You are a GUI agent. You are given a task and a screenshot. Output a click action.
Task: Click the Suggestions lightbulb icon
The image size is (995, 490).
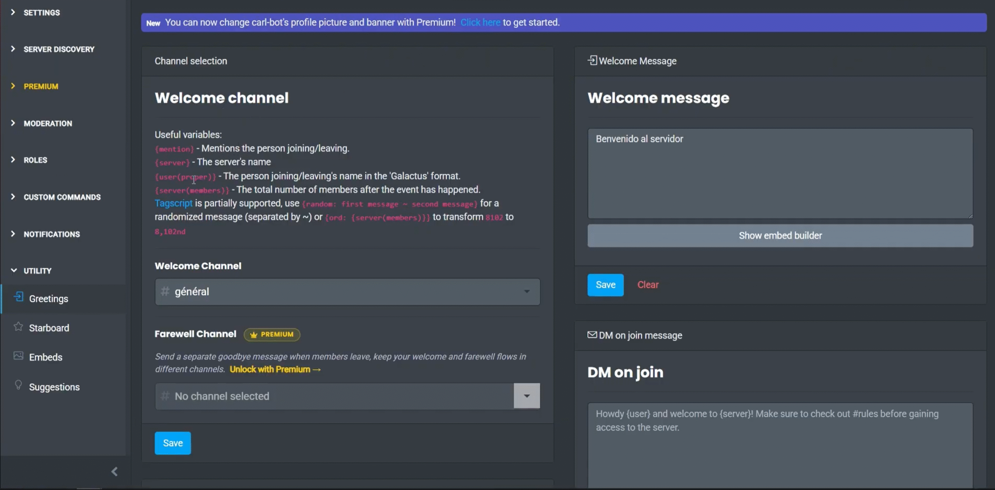(x=18, y=385)
